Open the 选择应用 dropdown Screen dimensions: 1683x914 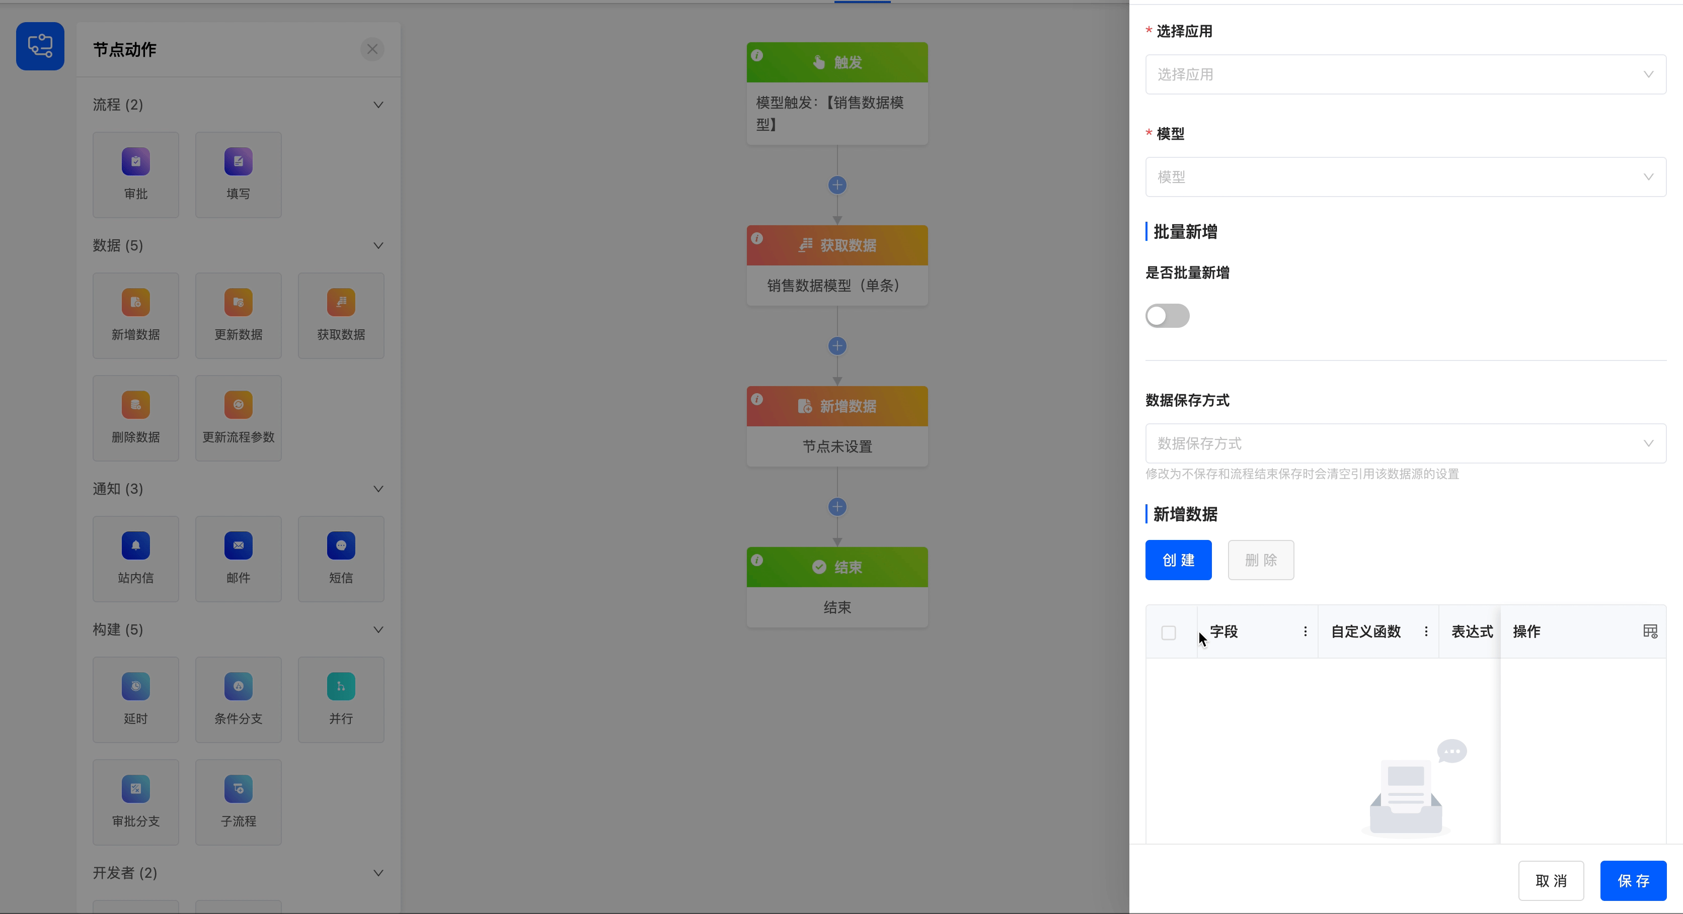click(x=1405, y=74)
